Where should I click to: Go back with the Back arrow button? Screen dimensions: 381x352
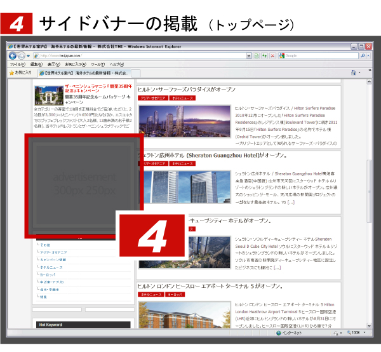13,56
